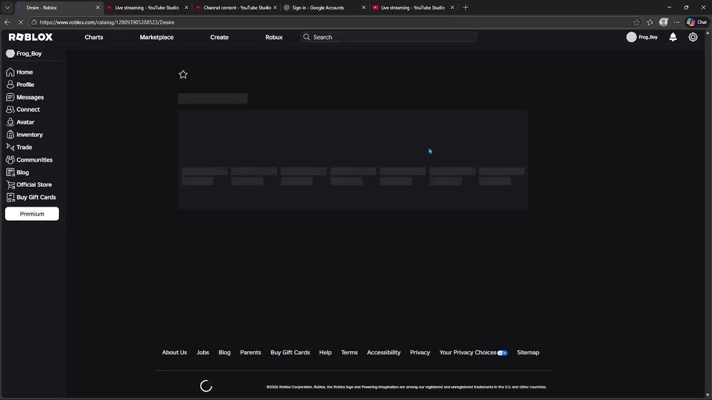Open the Terms footer link
The image size is (712, 400).
point(349,353)
